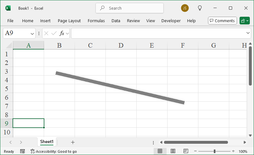The width and height of the screenshot is (254, 155).
Task: Open the JS user account avatar
Action: point(185,8)
